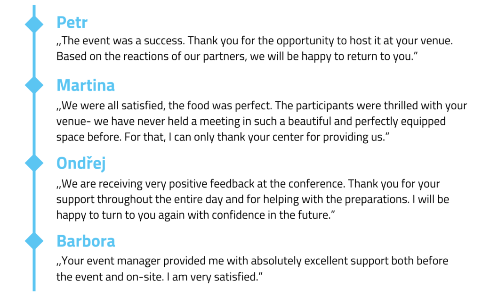Image resolution: width=482 pixels, height=295 pixels.
Task: Select the diamond marker next to Martina
Action: pyautogui.click(x=34, y=85)
